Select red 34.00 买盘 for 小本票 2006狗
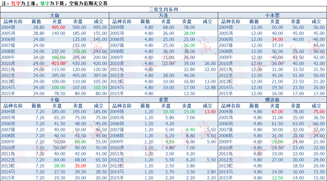Viewport: 327px width, 181px height. point(277,39)
